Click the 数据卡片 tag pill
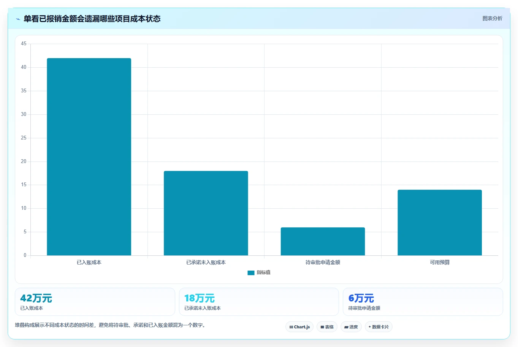This screenshot has height=347, width=518. [379, 327]
